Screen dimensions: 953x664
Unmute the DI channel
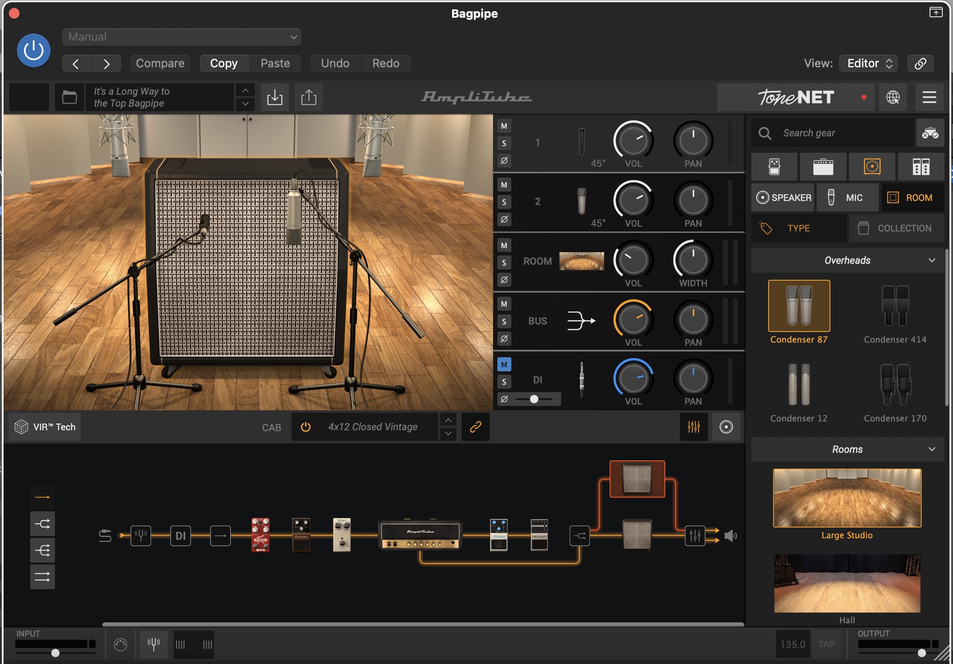point(504,365)
